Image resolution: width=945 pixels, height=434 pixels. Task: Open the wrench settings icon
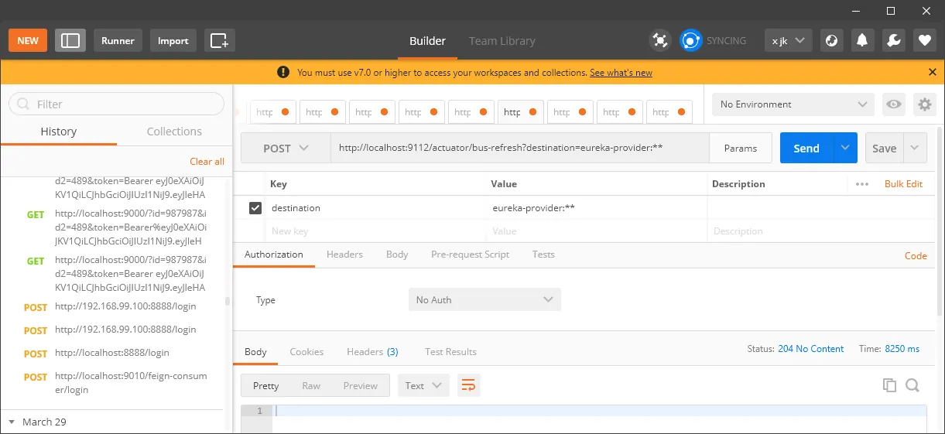(892, 40)
